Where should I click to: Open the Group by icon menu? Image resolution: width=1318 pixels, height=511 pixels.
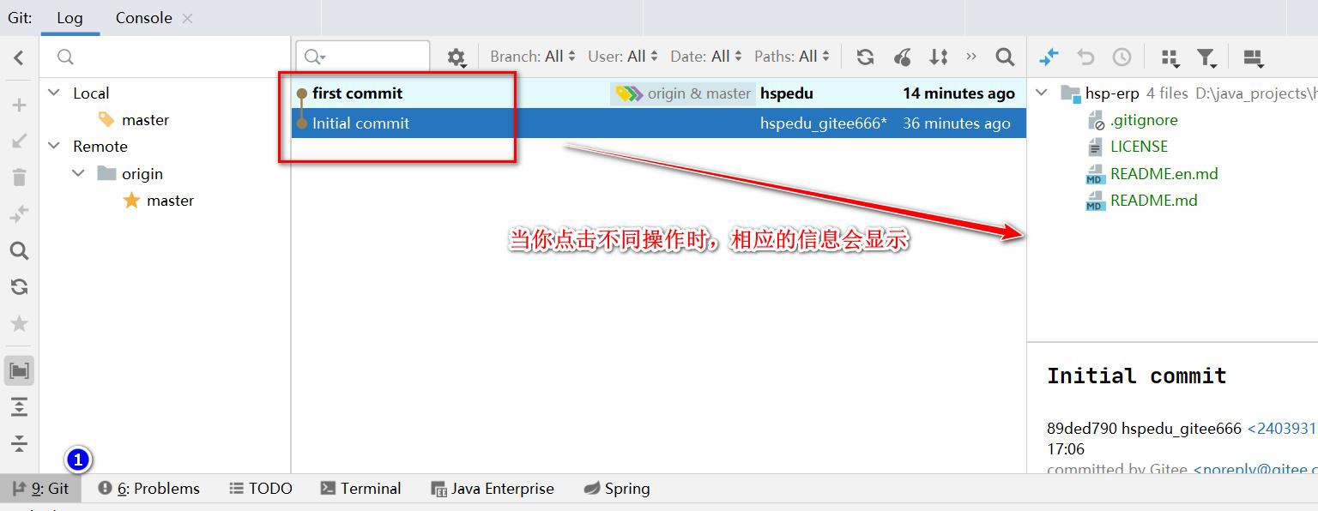(x=1170, y=57)
